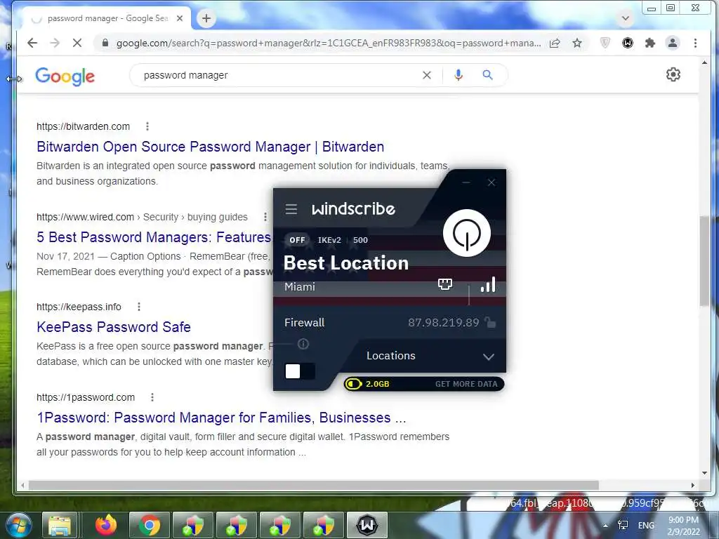
Task: Click the IP address 87.98.219.89
Action: pos(444,323)
